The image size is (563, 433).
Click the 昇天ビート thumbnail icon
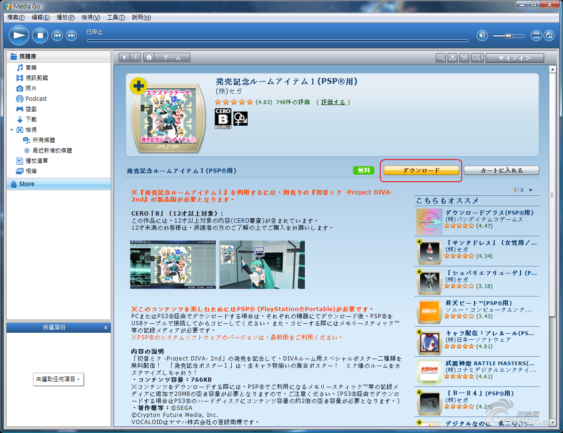(429, 312)
